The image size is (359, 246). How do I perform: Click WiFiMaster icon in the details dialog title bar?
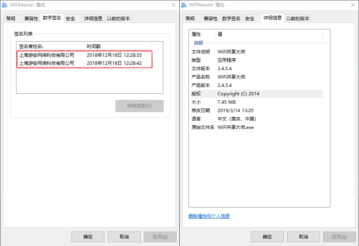184,5
